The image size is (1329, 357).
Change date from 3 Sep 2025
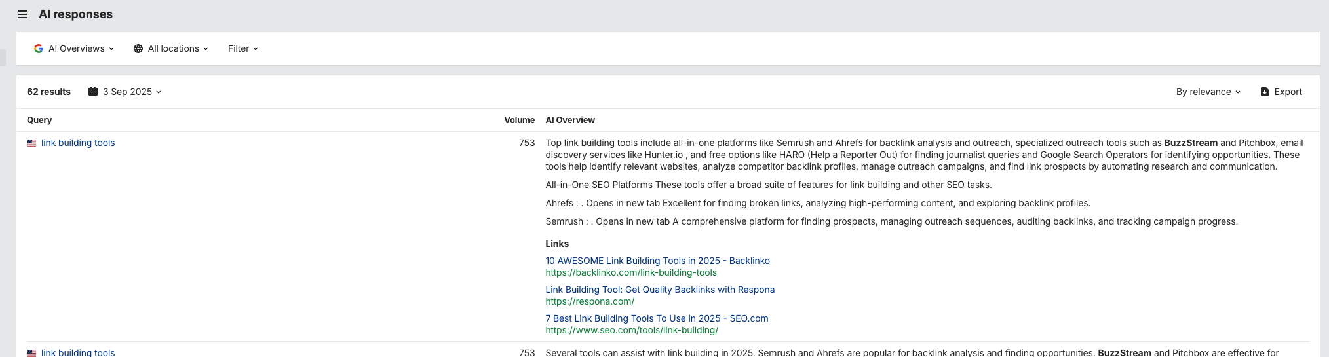(x=131, y=92)
